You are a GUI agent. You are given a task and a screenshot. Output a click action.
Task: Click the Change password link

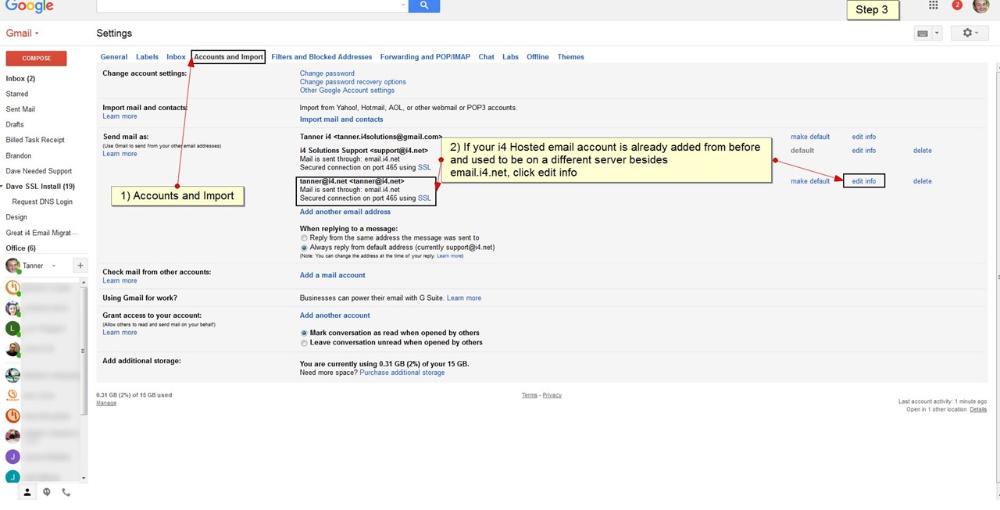click(327, 73)
